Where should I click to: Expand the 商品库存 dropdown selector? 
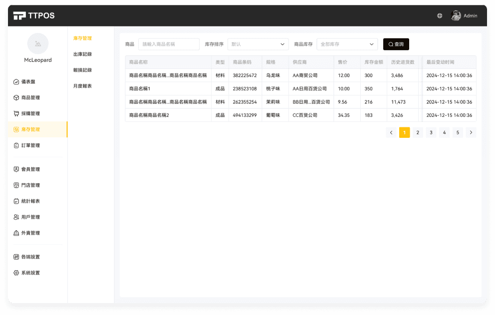click(x=347, y=44)
